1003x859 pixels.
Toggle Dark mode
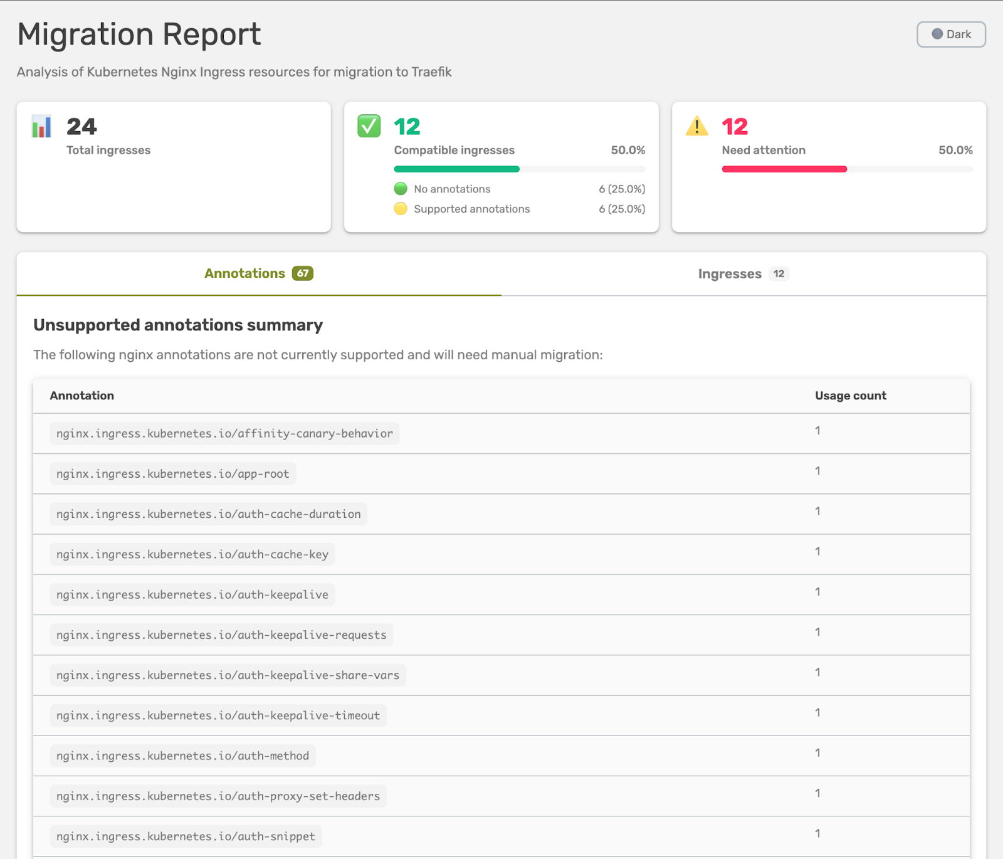pyautogui.click(x=951, y=34)
